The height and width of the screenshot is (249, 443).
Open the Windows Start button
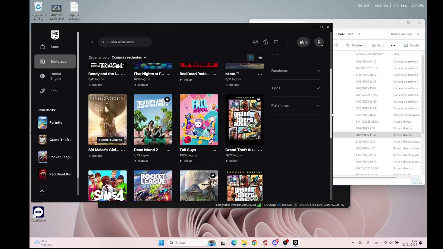pyautogui.click(x=161, y=243)
